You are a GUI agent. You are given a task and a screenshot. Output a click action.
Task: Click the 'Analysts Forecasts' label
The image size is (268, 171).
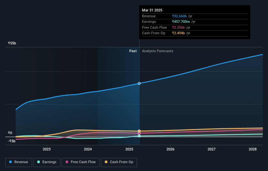click(158, 51)
